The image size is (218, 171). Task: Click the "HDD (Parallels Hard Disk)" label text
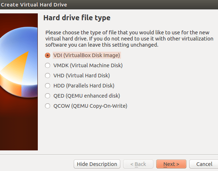coord(84,86)
